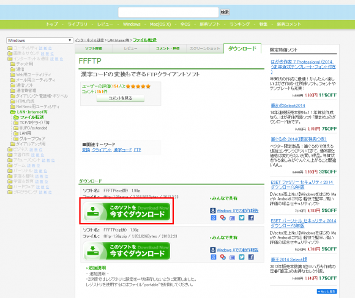The height and width of the screenshot is (298, 355).
Task: Click the red-blue Buzz icon in zip row
Action: pyautogui.click(x=223, y=257)
